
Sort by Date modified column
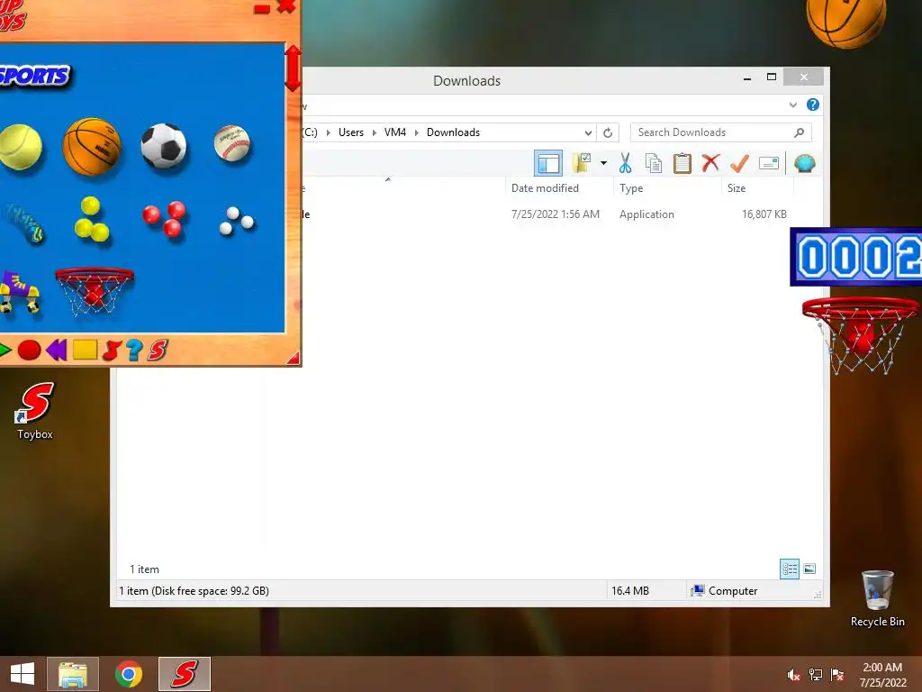(x=558, y=187)
